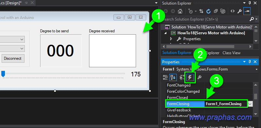Click the Solution Explorer horizontal scrollbar right arrow
The width and height of the screenshot is (261, 128).
click(x=250, y=46)
